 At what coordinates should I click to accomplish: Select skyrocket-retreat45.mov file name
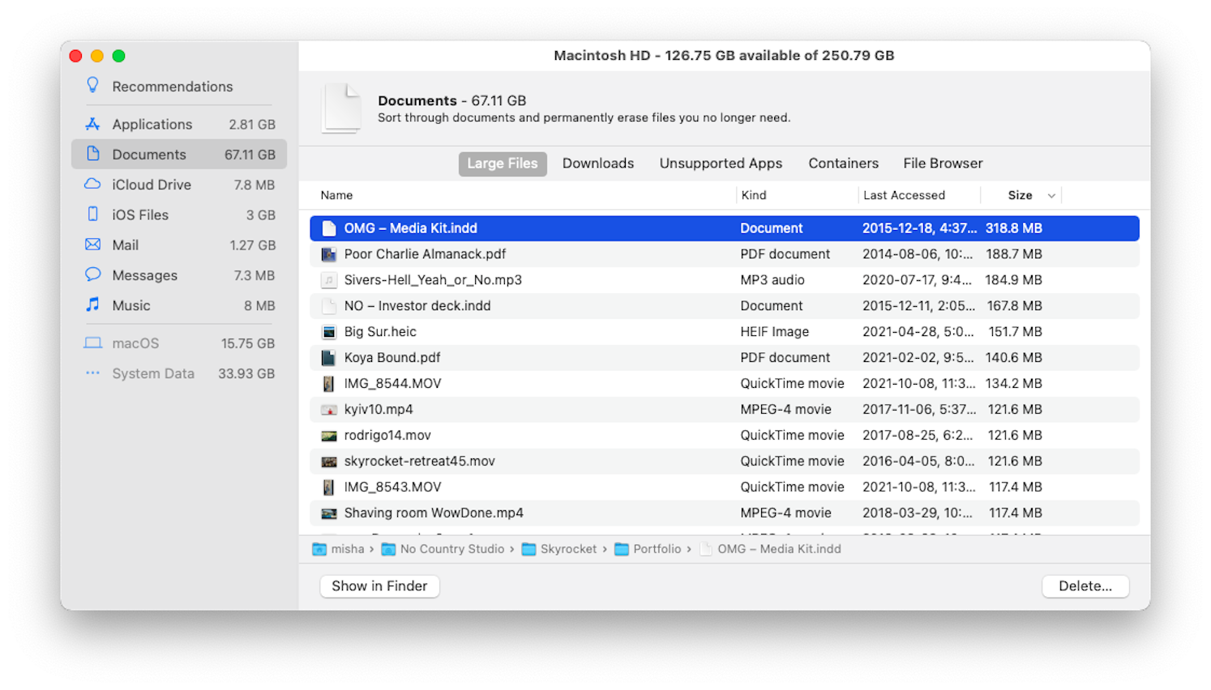tap(419, 462)
